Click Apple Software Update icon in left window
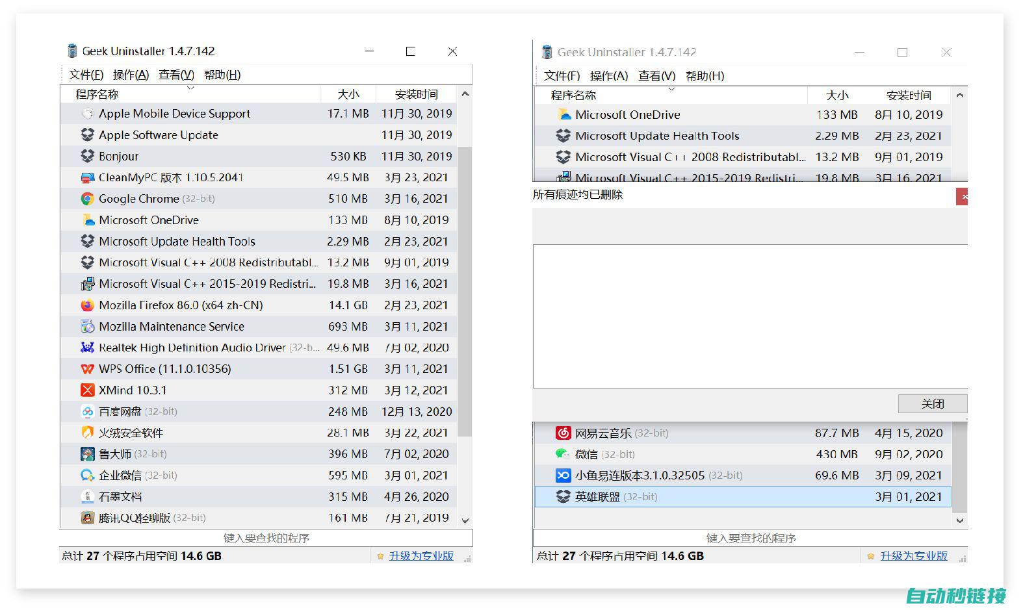This screenshot has height=610, width=1023. click(x=87, y=135)
